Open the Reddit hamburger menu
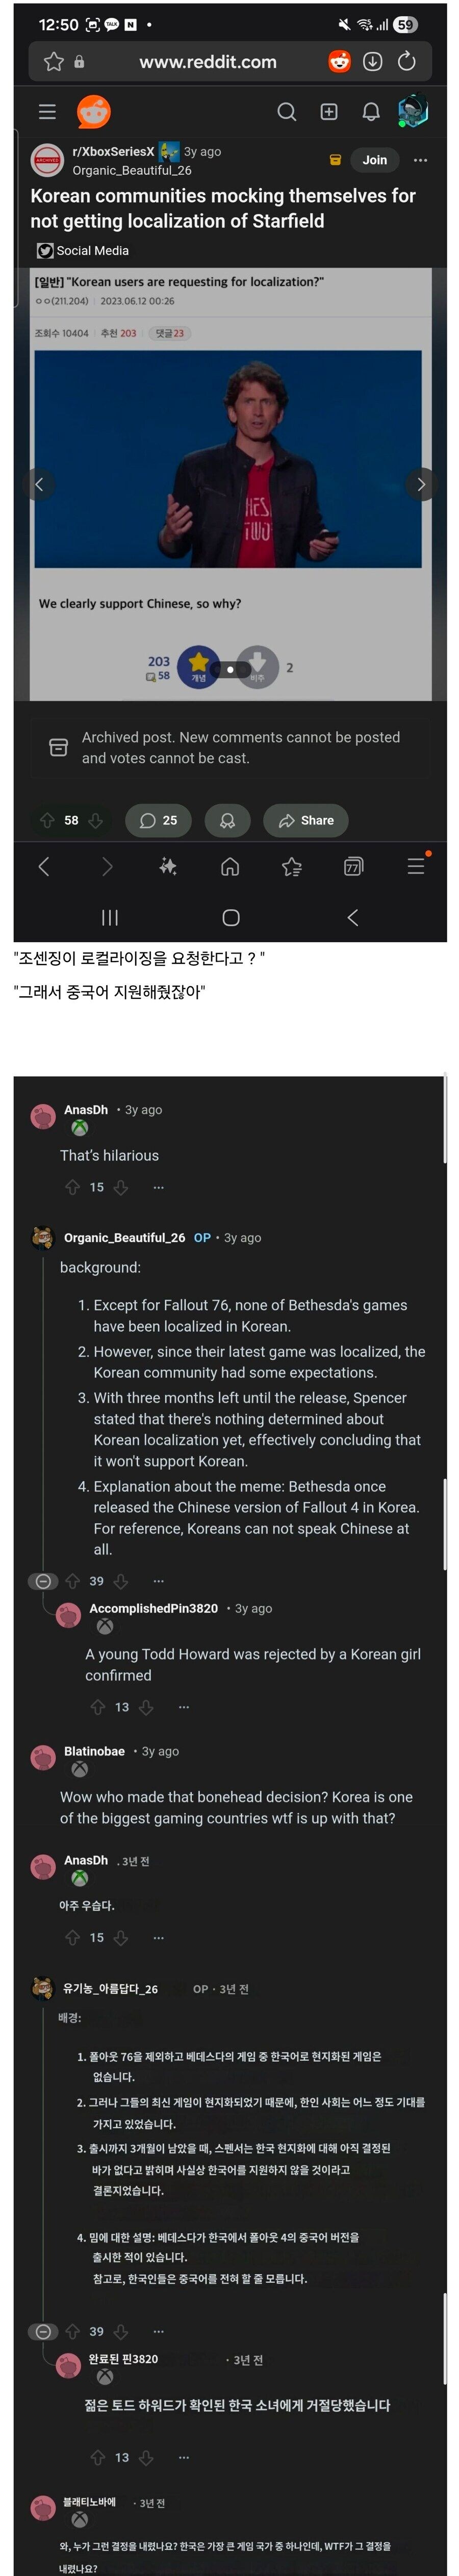Image resolution: width=459 pixels, height=2576 pixels. [x=47, y=112]
